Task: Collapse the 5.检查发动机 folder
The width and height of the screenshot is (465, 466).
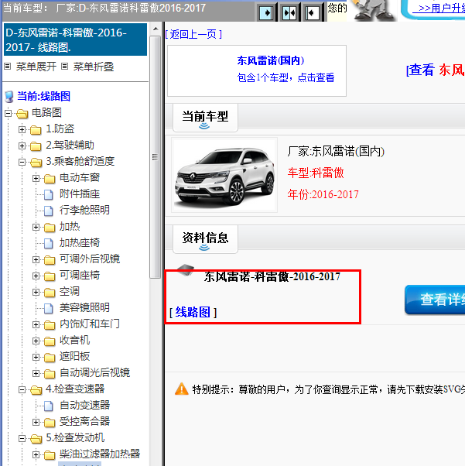Action: tap(22, 438)
